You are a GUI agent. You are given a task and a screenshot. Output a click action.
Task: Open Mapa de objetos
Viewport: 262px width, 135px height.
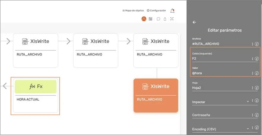(133, 10)
